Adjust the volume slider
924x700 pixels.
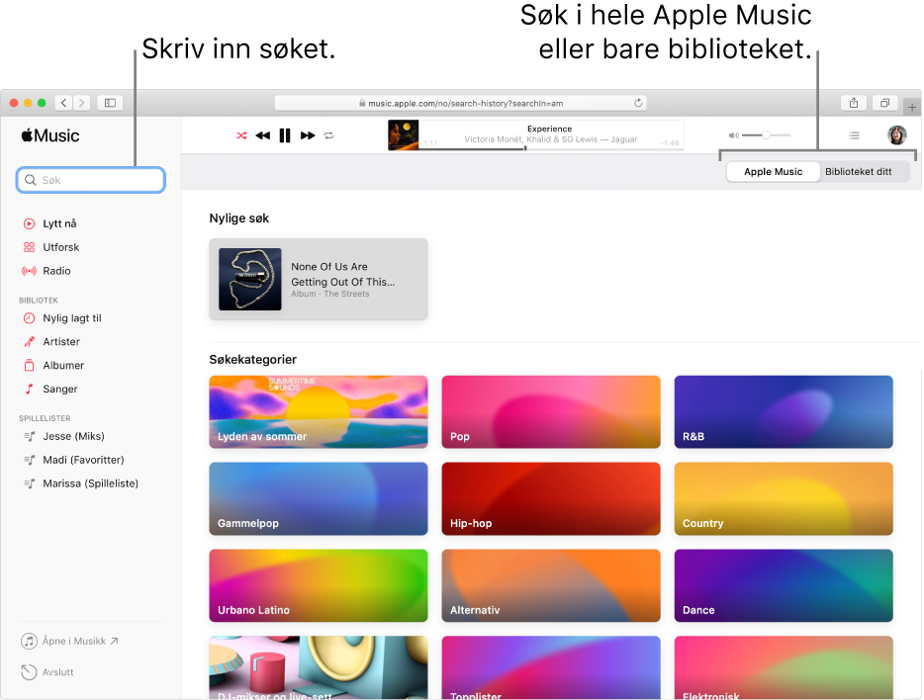click(766, 135)
